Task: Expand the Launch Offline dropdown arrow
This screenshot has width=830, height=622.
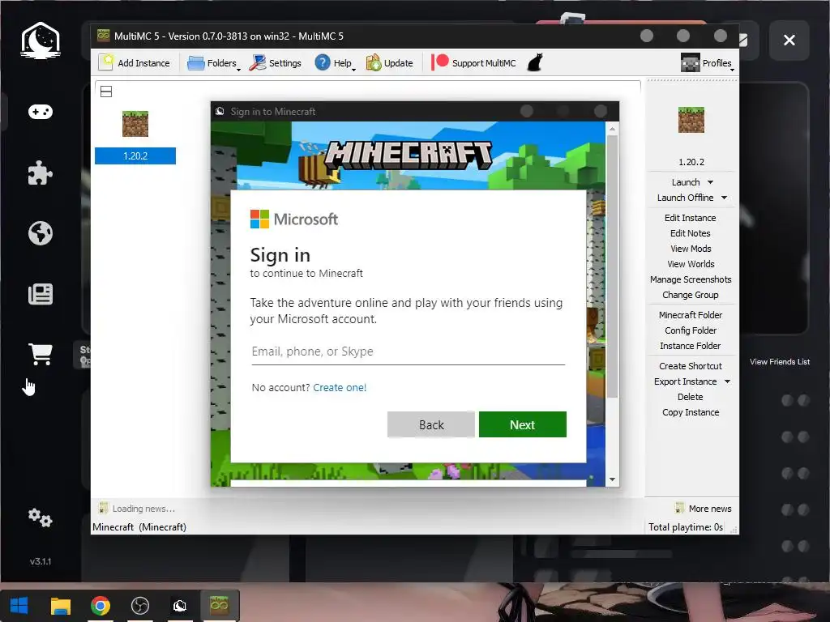Action: click(724, 198)
